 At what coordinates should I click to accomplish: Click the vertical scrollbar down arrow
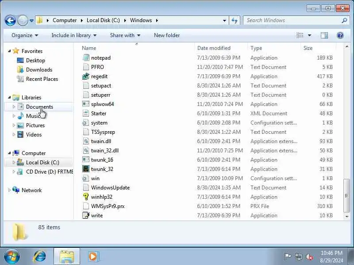[346, 216]
